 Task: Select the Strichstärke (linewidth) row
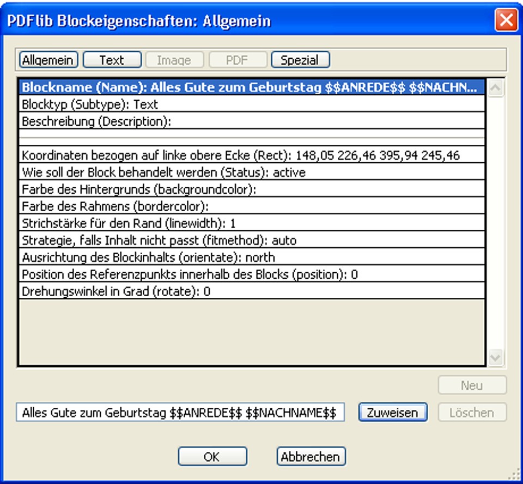[x=252, y=223]
